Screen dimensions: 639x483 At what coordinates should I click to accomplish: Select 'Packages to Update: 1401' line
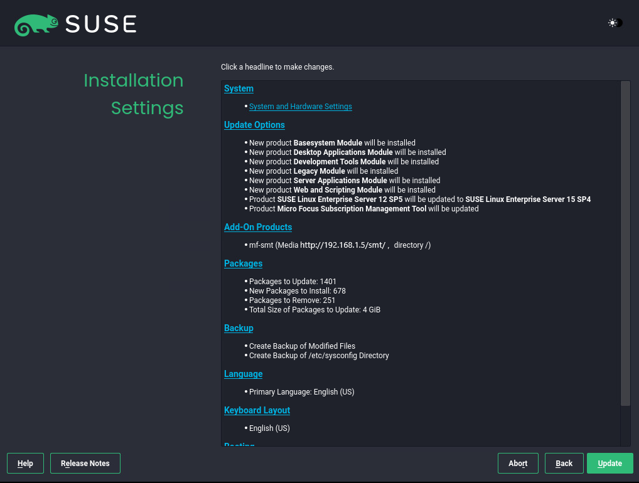(293, 282)
